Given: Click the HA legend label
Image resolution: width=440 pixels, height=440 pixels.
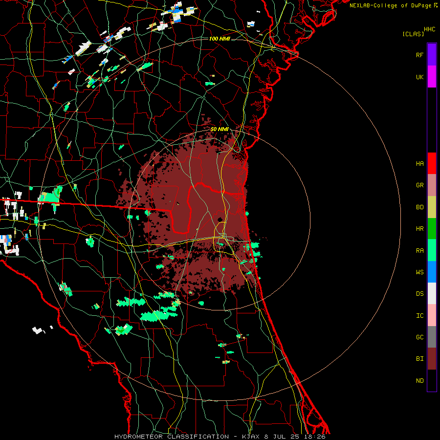Looking at the screenshot, I should coord(420,164).
